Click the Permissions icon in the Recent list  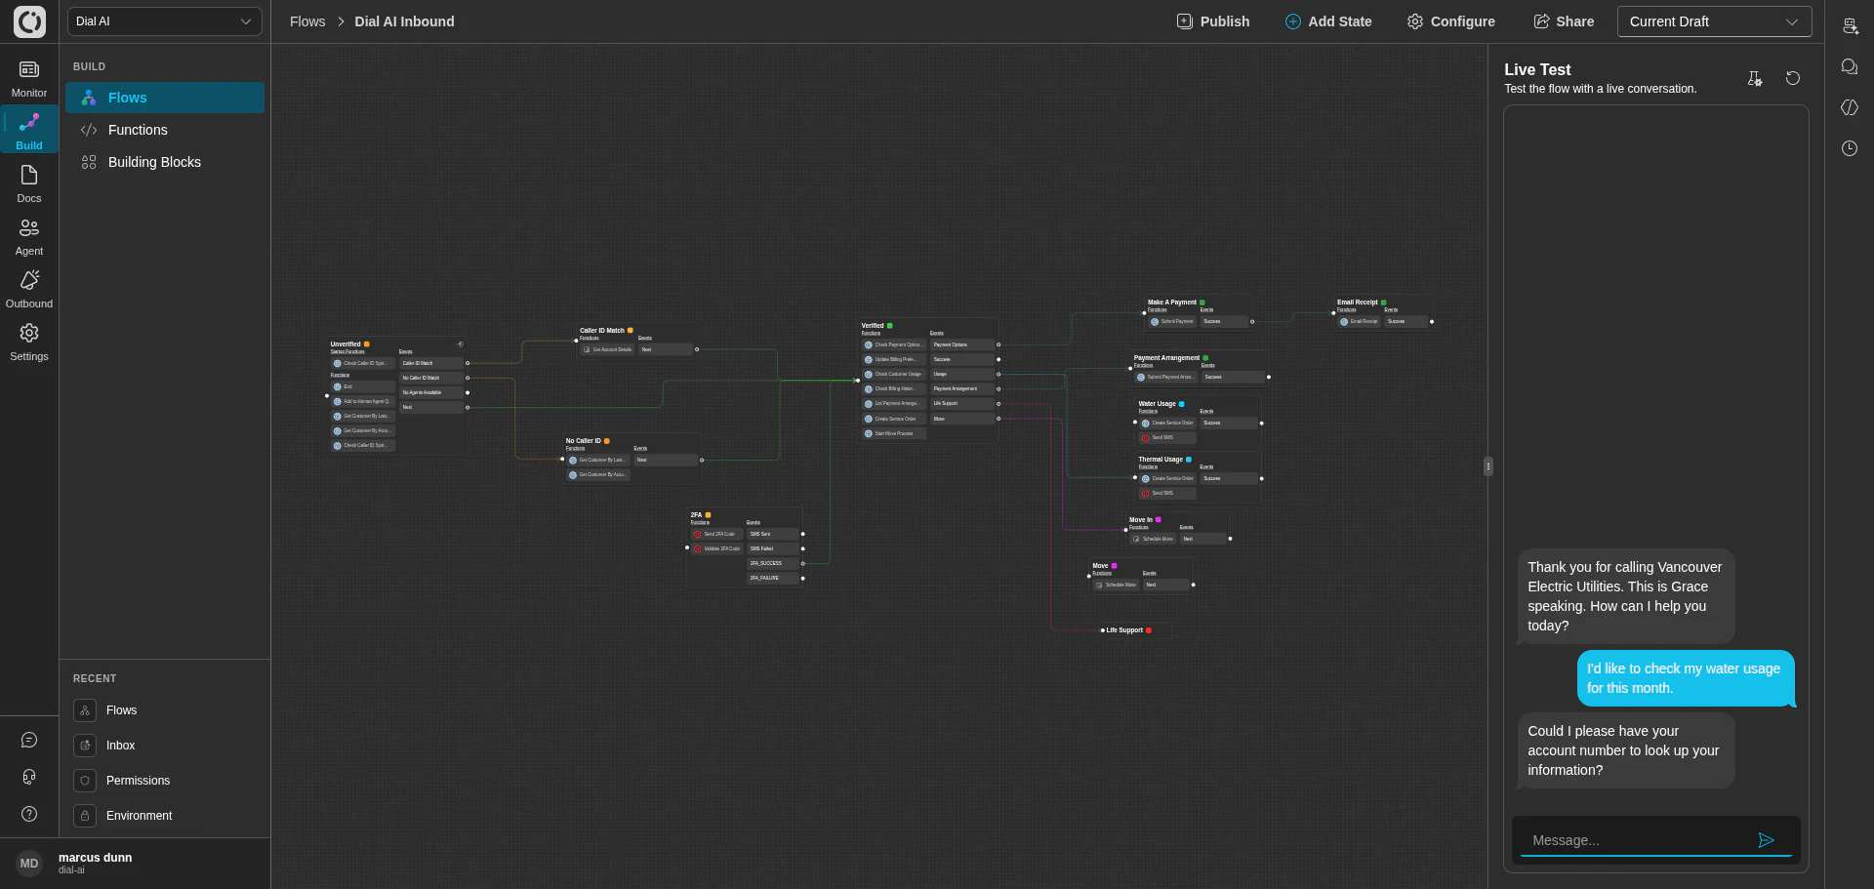click(85, 781)
